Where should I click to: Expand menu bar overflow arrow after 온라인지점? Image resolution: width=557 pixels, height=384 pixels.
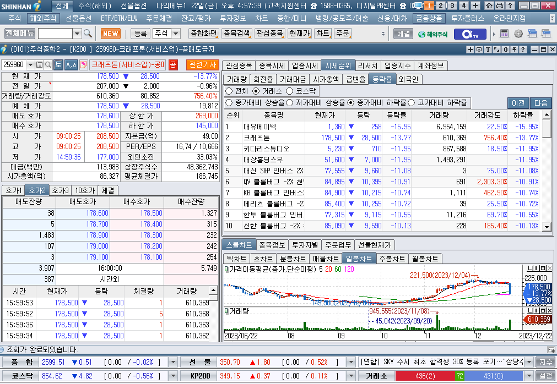552,19
